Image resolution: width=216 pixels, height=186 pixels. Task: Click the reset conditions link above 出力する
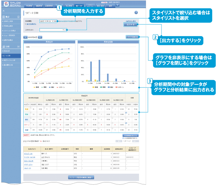pos(131,21)
